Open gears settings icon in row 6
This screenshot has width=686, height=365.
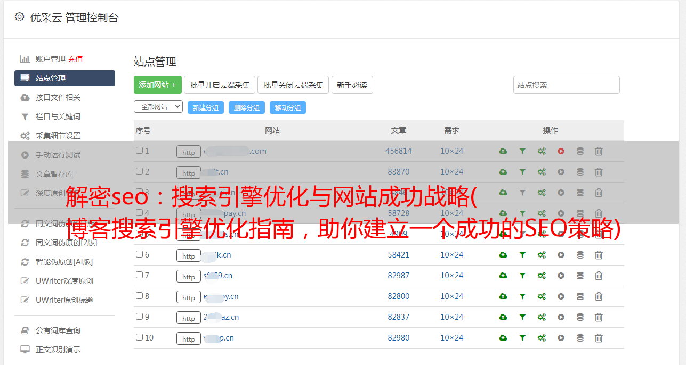pyautogui.click(x=542, y=255)
